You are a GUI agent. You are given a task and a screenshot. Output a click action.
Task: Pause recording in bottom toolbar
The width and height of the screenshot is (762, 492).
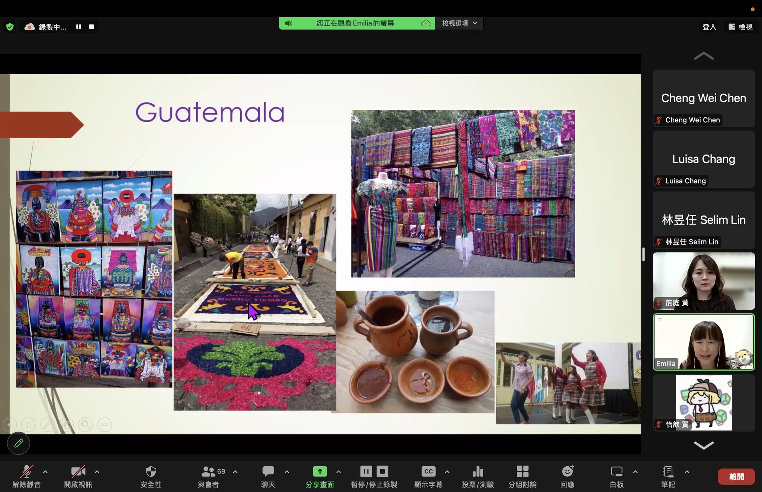coord(366,471)
